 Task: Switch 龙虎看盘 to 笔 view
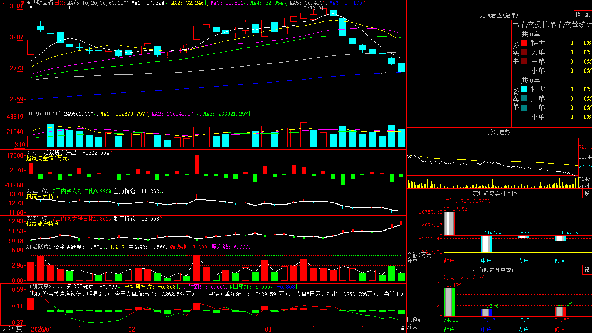click(x=587, y=15)
